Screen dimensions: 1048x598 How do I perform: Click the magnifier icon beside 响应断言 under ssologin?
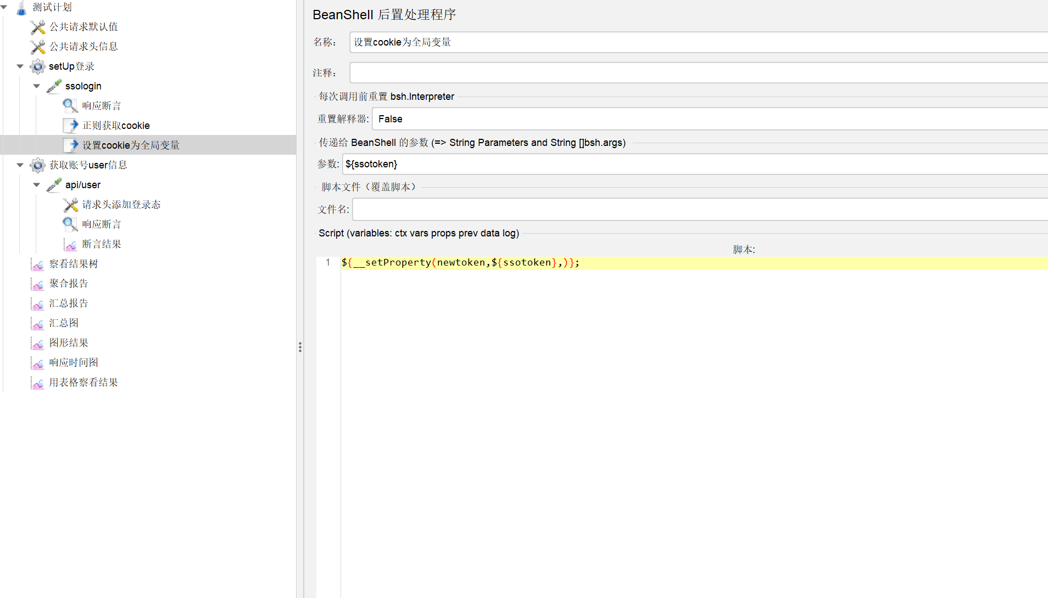[70, 106]
